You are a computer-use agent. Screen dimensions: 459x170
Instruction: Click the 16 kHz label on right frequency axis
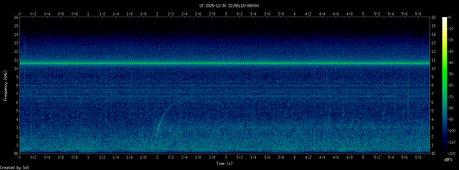(x=434, y=17)
